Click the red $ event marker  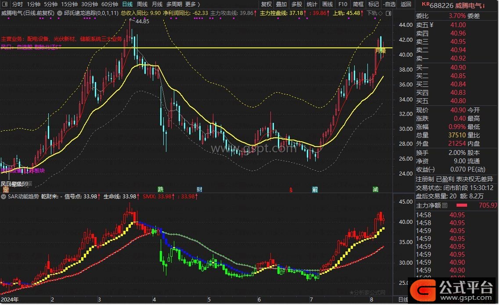[x=291, y=190]
